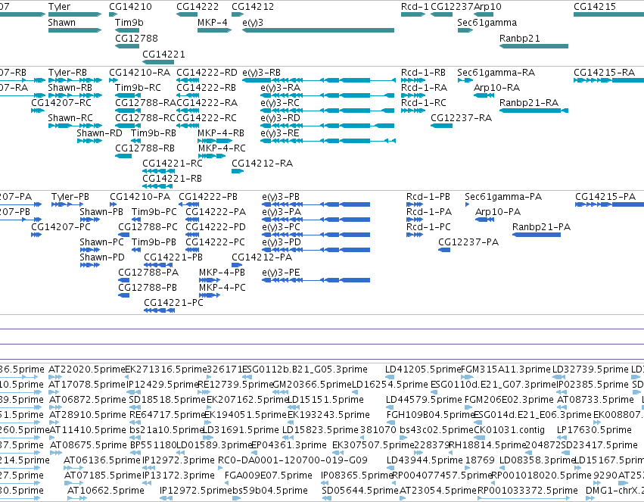
Task: Select the CG12237-PA protein
Action: click(x=444, y=250)
